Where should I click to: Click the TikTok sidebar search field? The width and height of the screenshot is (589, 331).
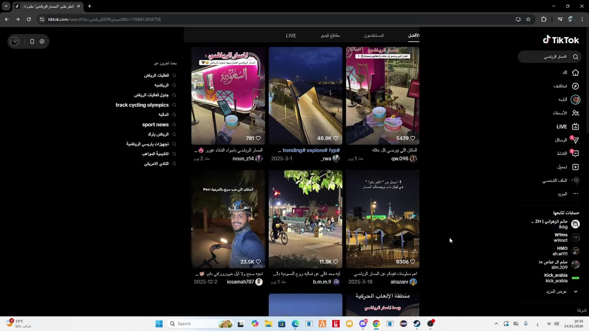coord(550,57)
